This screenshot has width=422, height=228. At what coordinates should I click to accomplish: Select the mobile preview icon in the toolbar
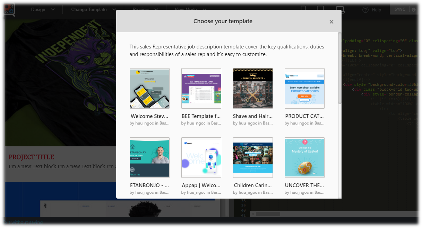pyautogui.click(x=303, y=9)
